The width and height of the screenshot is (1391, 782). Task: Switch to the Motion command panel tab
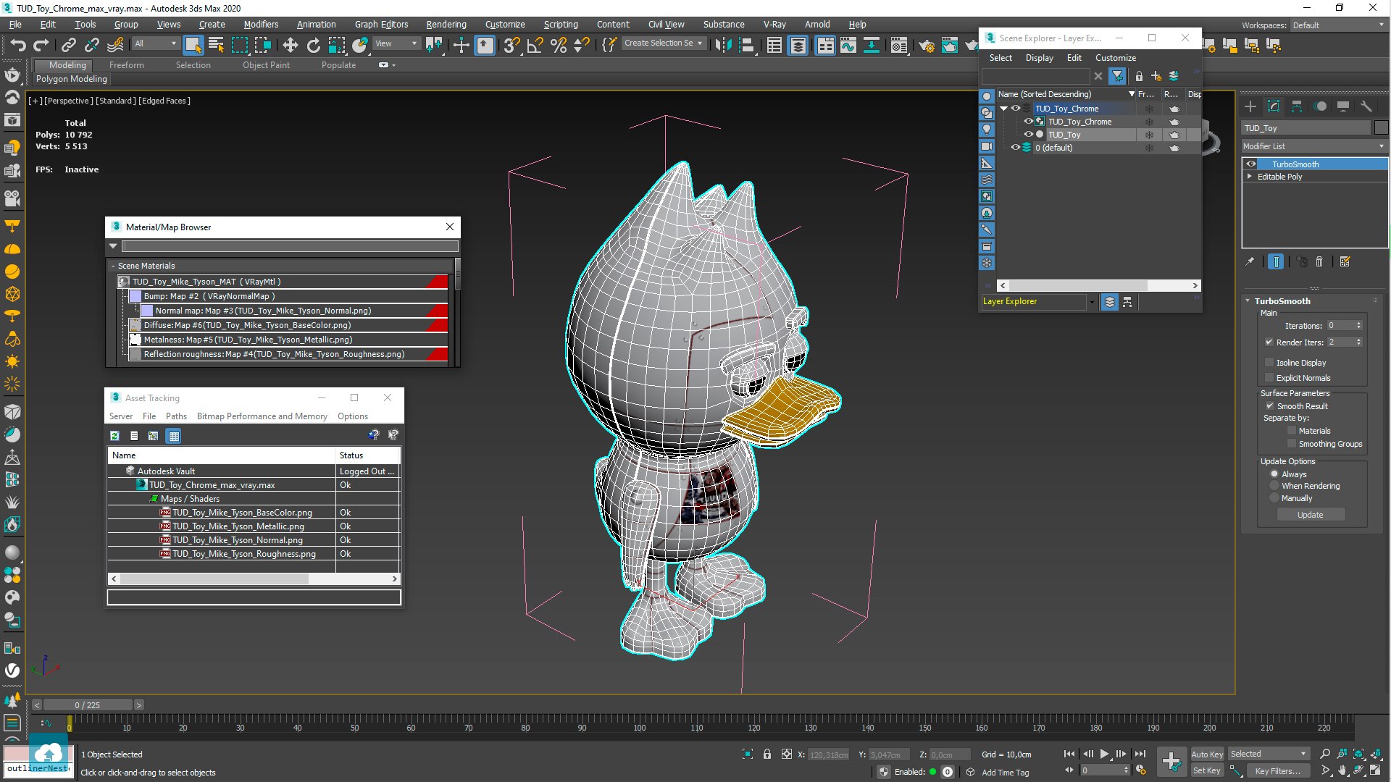(1320, 106)
